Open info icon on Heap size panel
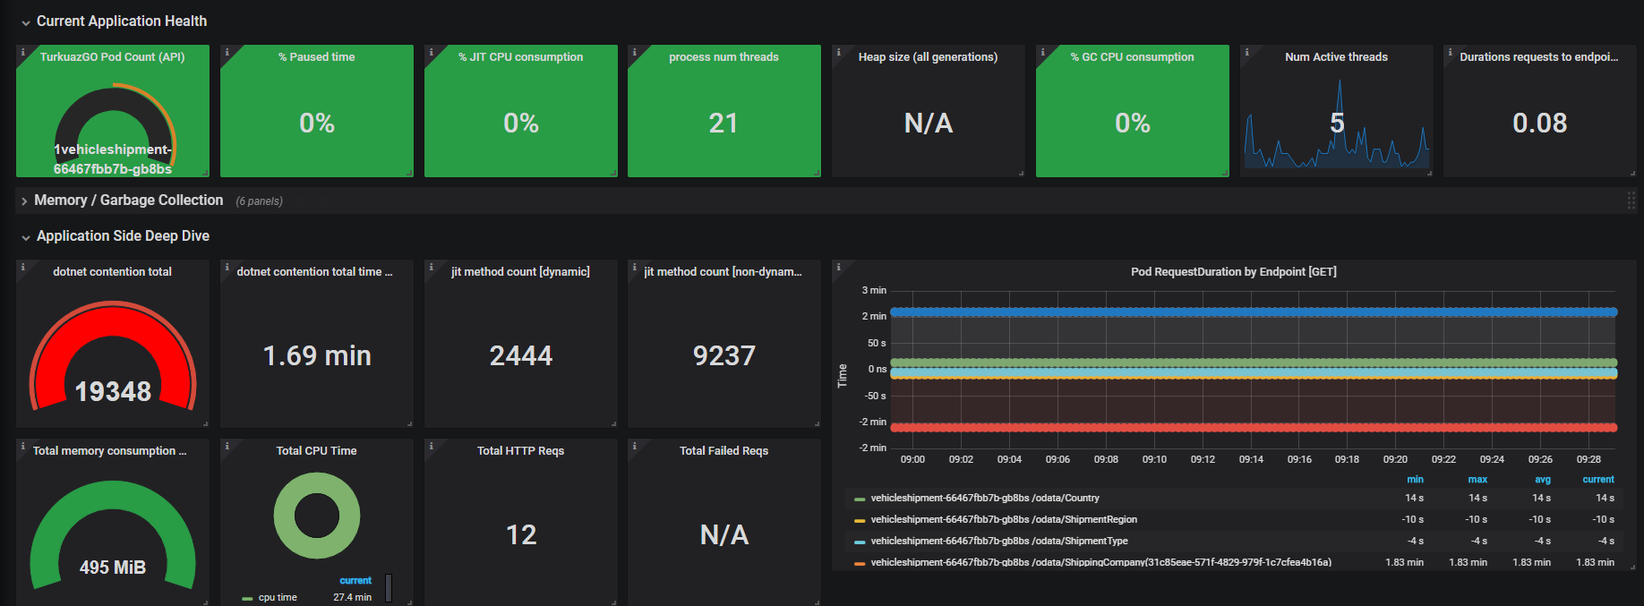 pyautogui.click(x=839, y=53)
